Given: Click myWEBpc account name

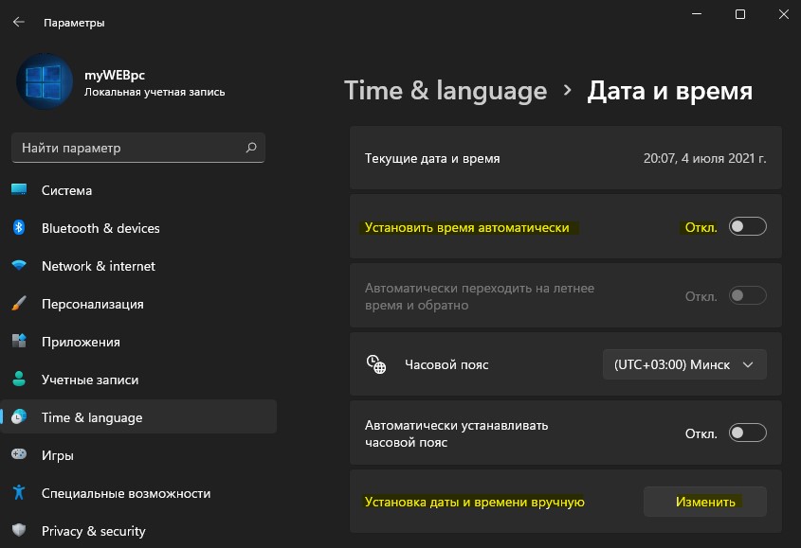Looking at the screenshot, I should pyautogui.click(x=115, y=75).
